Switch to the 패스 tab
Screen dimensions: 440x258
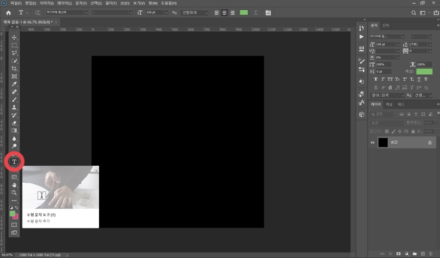[x=401, y=104]
